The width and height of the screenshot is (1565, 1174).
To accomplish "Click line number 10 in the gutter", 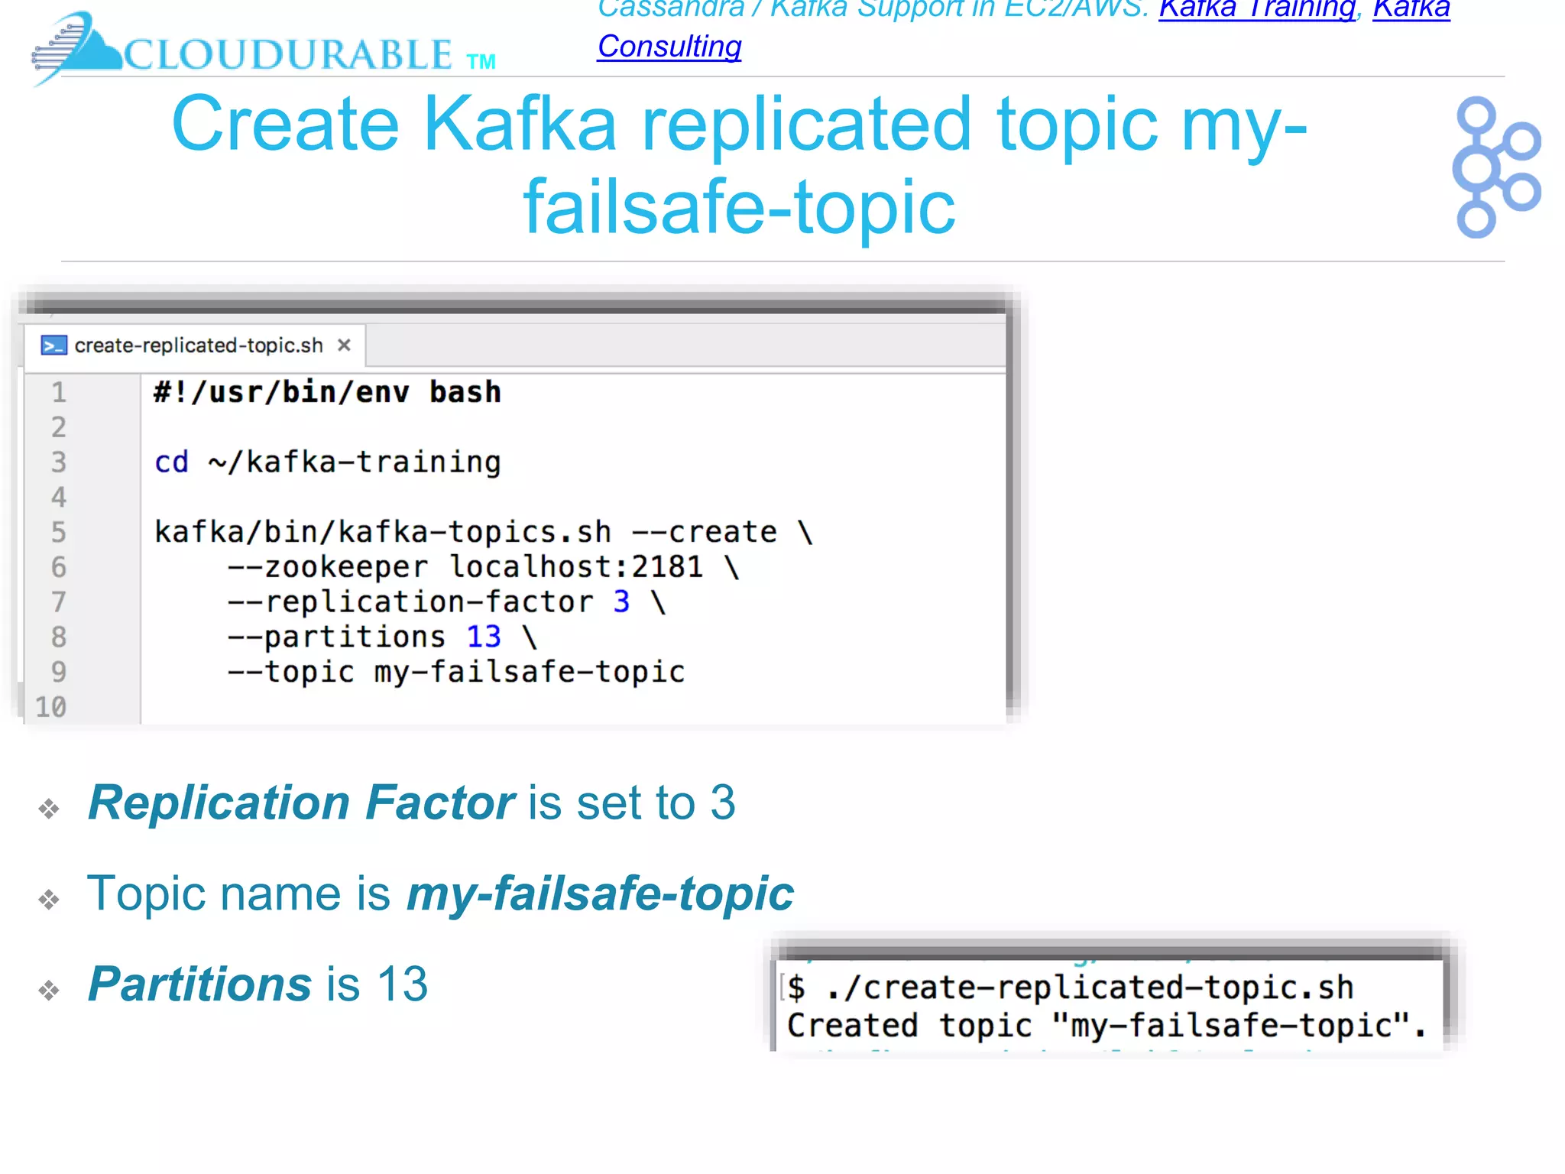I will [51, 707].
